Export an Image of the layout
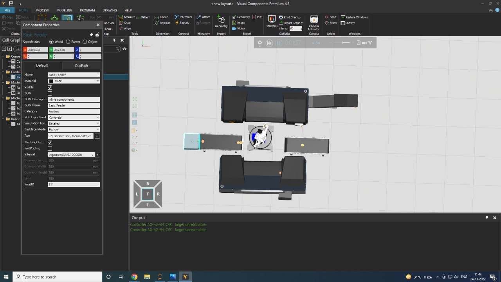 239,23
